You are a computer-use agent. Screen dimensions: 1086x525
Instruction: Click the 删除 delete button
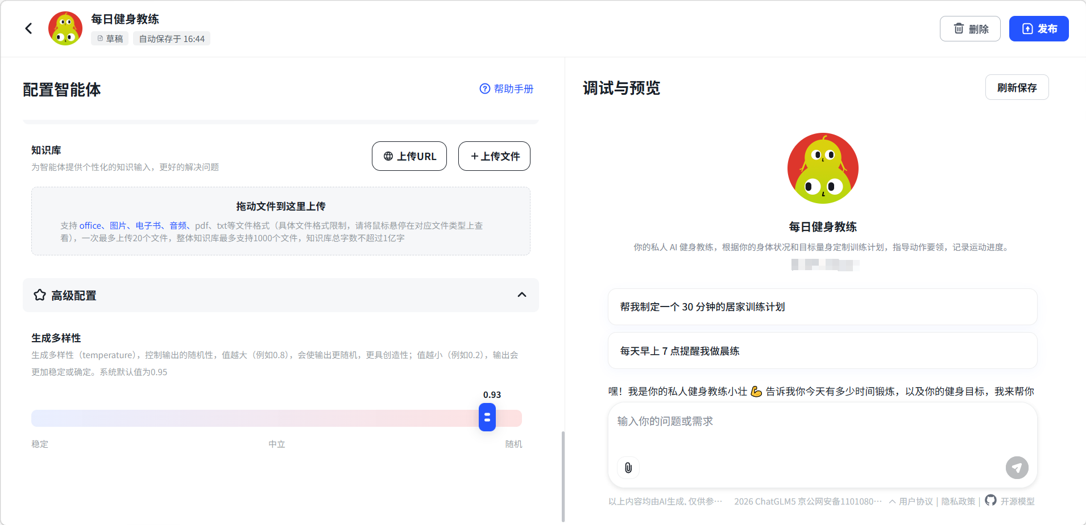[970, 29]
